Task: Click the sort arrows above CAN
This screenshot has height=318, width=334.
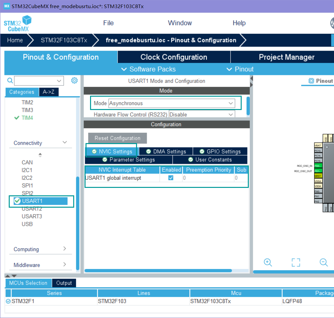Action: [40, 155]
